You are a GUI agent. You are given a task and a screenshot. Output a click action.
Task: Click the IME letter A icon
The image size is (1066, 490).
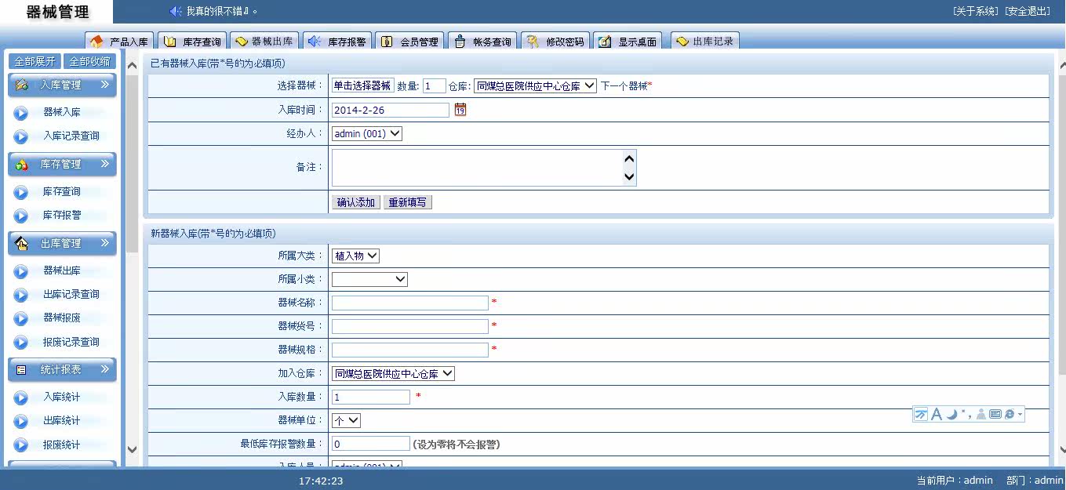pyautogui.click(x=937, y=414)
